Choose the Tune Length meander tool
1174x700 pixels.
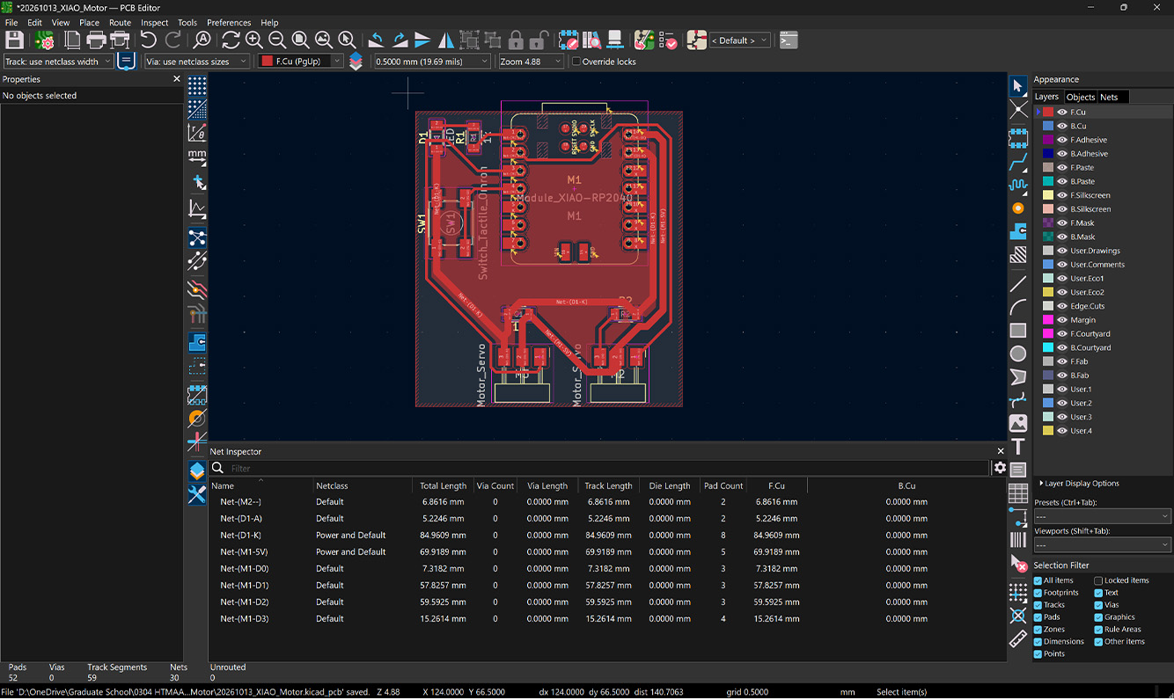[x=1018, y=186]
